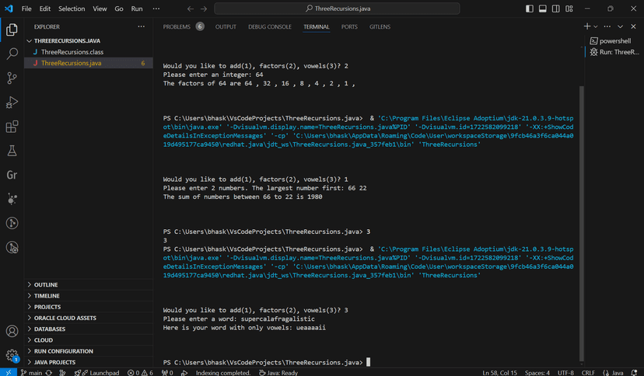644x376 pixels.
Task: Select ThreeRecursions.class in Explorer
Action: (x=89, y=52)
